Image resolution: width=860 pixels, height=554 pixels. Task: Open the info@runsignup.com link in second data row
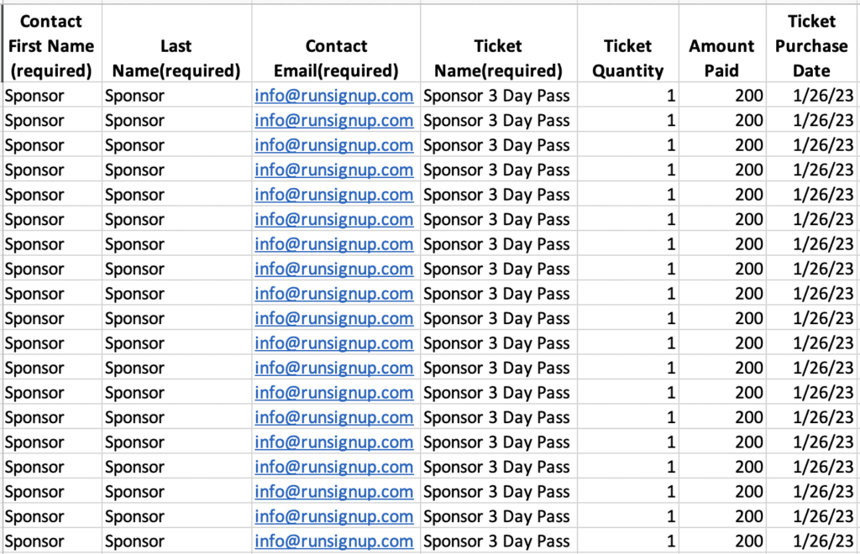point(334,120)
